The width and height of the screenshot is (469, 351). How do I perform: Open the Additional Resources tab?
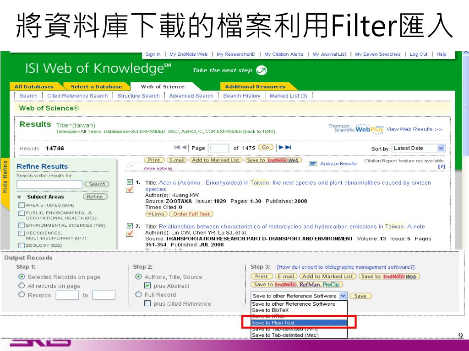click(x=255, y=86)
